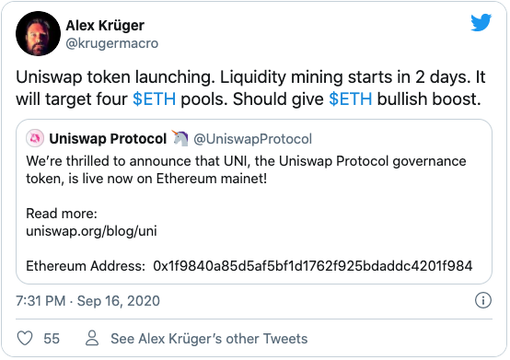This screenshot has width=510, height=360.
Task: Click the 7:31 PM · Sep 16, 2020 timestamp
Action: click(87, 301)
